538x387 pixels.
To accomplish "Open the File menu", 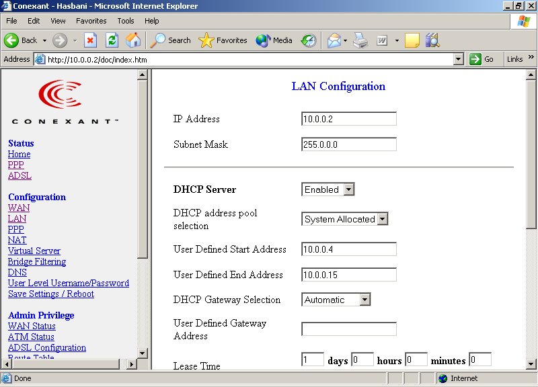I will pos(11,21).
